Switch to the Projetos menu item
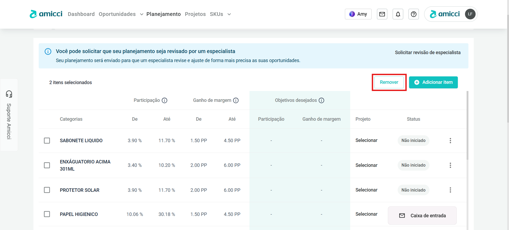This screenshot has width=509, height=230. tap(195, 14)
